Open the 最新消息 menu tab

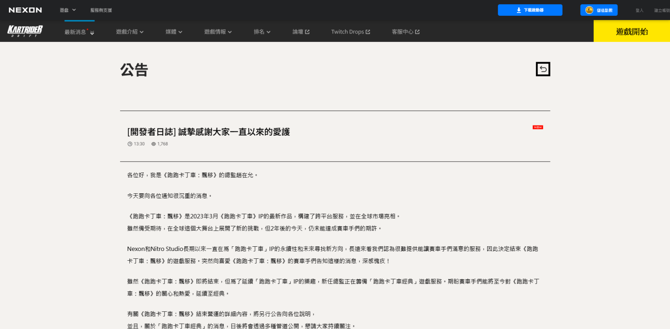pos(79,32)
